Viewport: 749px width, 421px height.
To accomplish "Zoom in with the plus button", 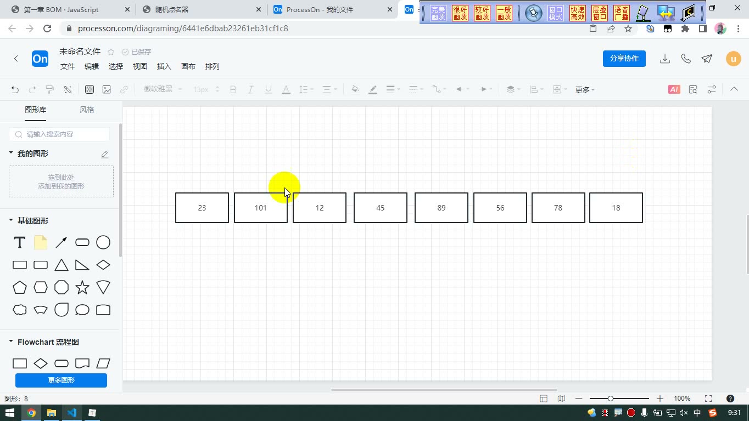I will pos(660,399).
